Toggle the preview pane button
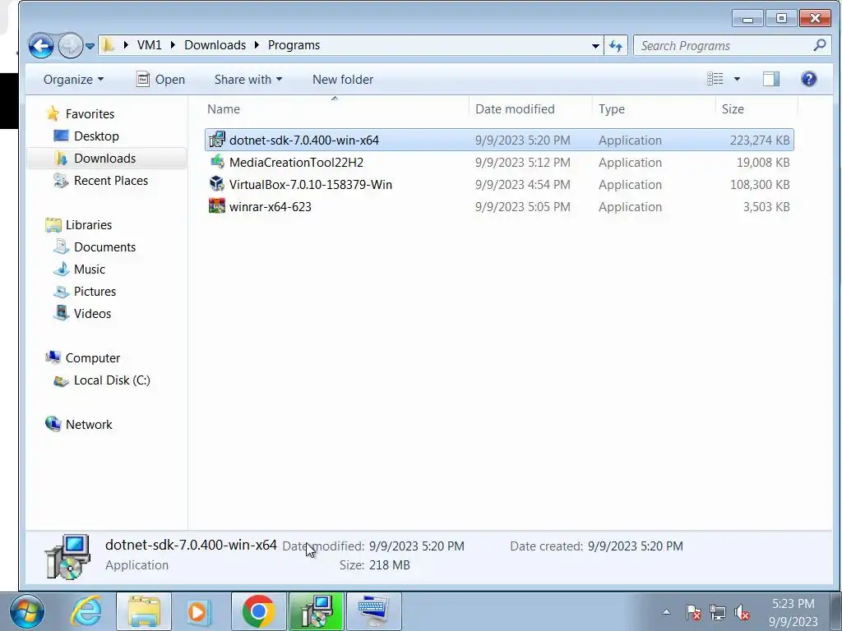The height and width of the screenshot is (631, 842). [x=771, y=79]
